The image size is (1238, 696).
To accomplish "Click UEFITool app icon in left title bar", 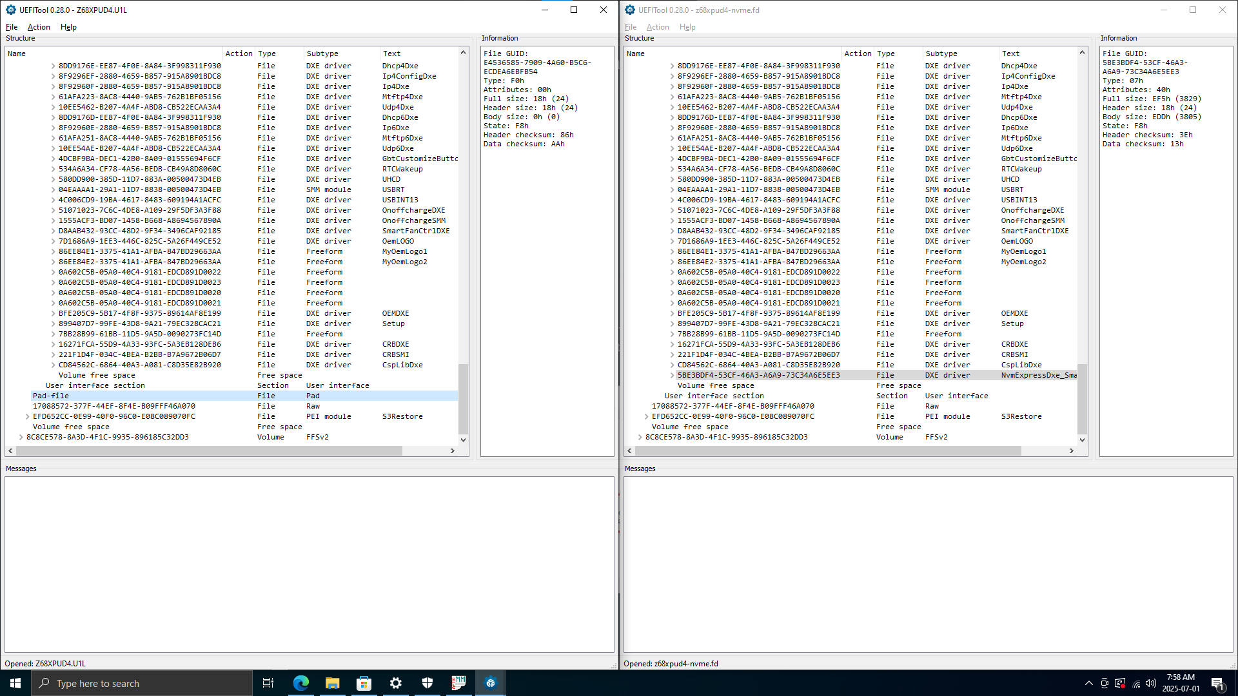I will pyautogui.click(x=10, y=10).
